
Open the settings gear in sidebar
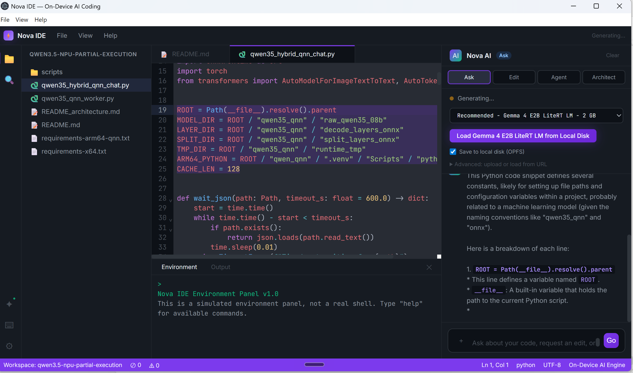[9, 346]
